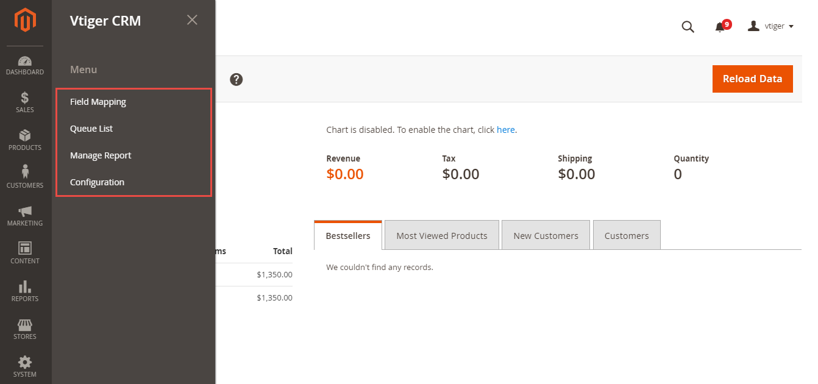Switch to Most Viewed Products tab
The height and width of the screenshot is (384, 818).
(442, 236)
